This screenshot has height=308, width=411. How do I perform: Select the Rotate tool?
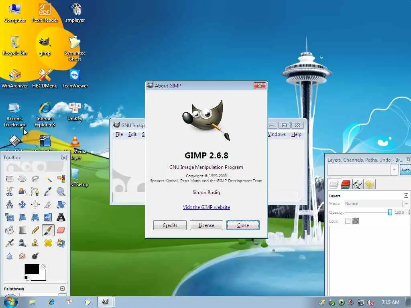[61, 204]
